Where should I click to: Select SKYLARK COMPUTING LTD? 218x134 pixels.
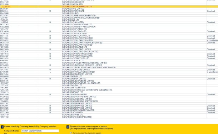click(74, 31)
